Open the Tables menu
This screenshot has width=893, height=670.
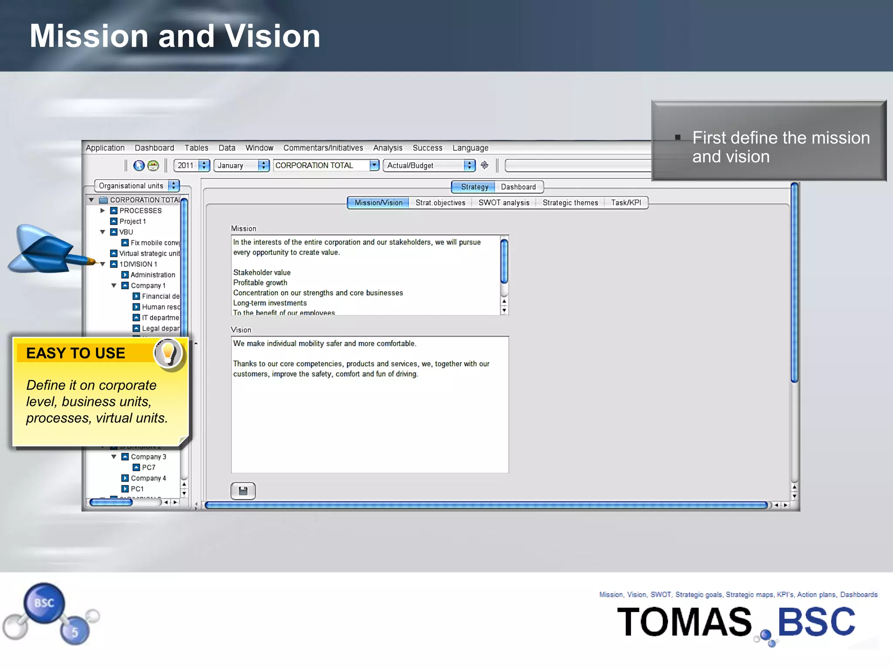point(196,148)
